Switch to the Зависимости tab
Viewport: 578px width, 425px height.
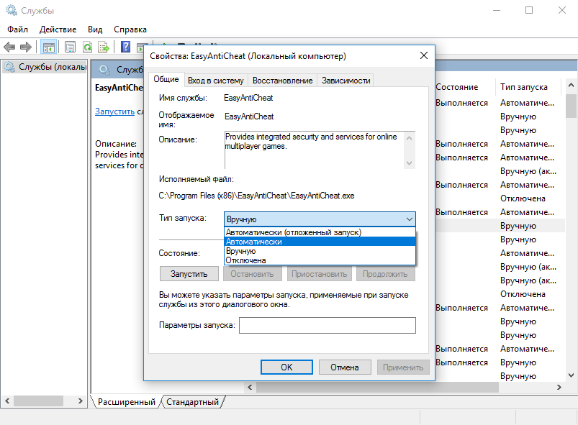point(346,81)
